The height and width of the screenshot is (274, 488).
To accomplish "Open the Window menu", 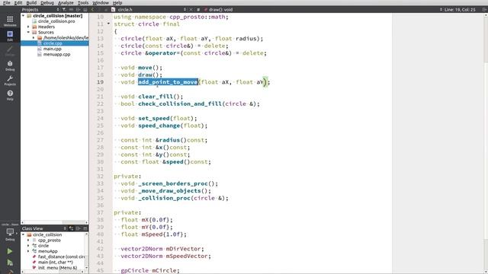I will click(101, 2).
